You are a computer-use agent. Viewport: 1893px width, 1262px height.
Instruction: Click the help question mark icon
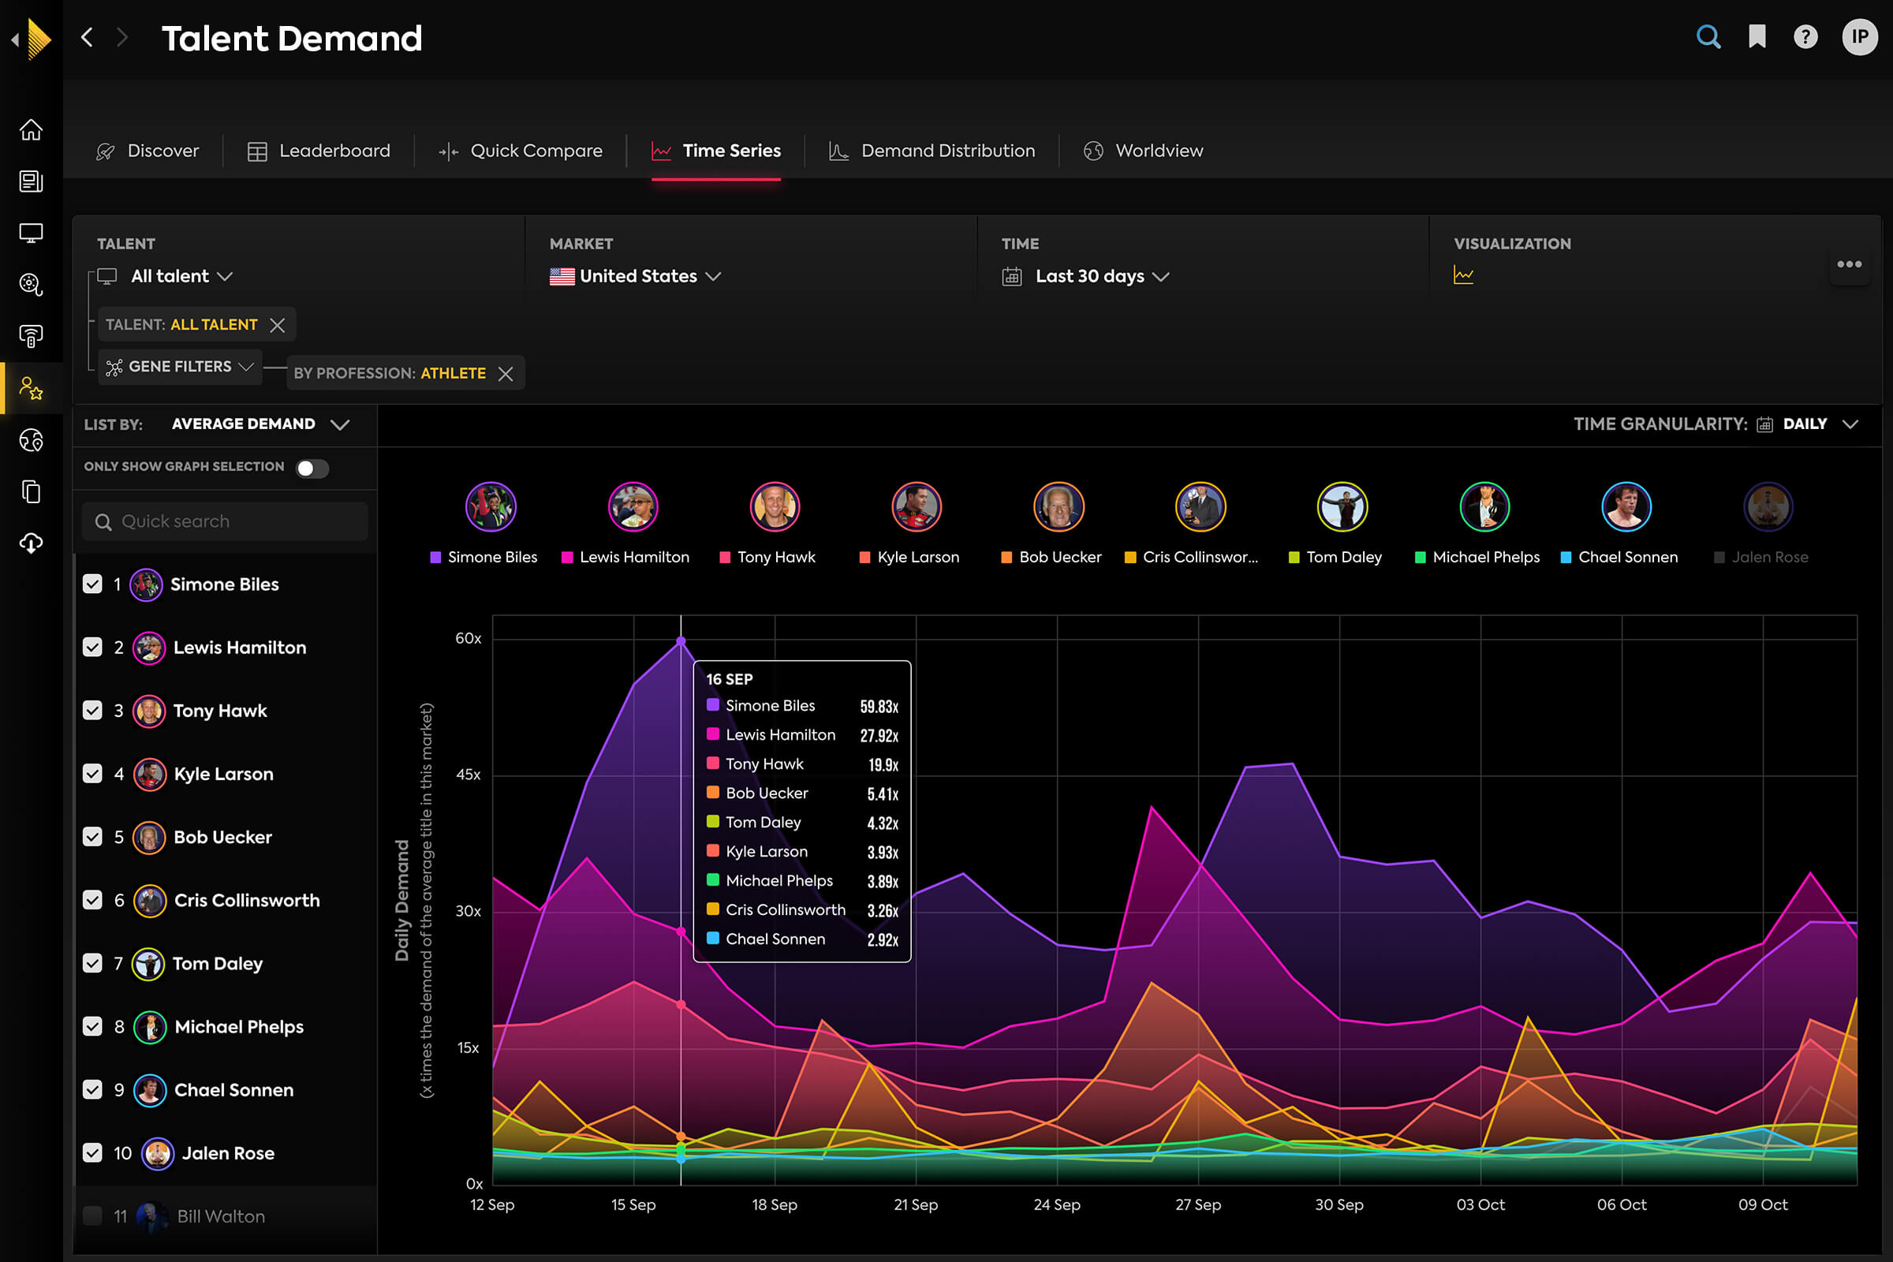[x=1805, y=36]
